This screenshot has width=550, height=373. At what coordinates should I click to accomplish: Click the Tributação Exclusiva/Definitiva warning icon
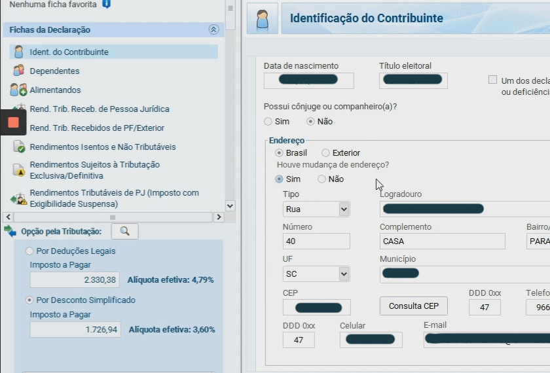point(18,170)
